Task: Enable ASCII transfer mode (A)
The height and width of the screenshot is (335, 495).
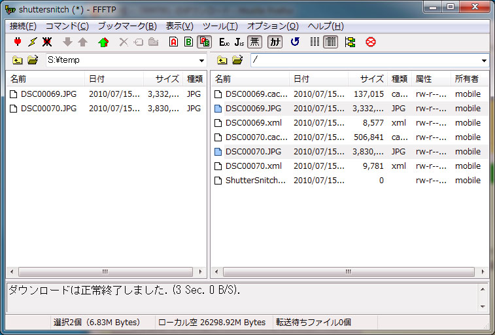Action: [x=173, y=42]
